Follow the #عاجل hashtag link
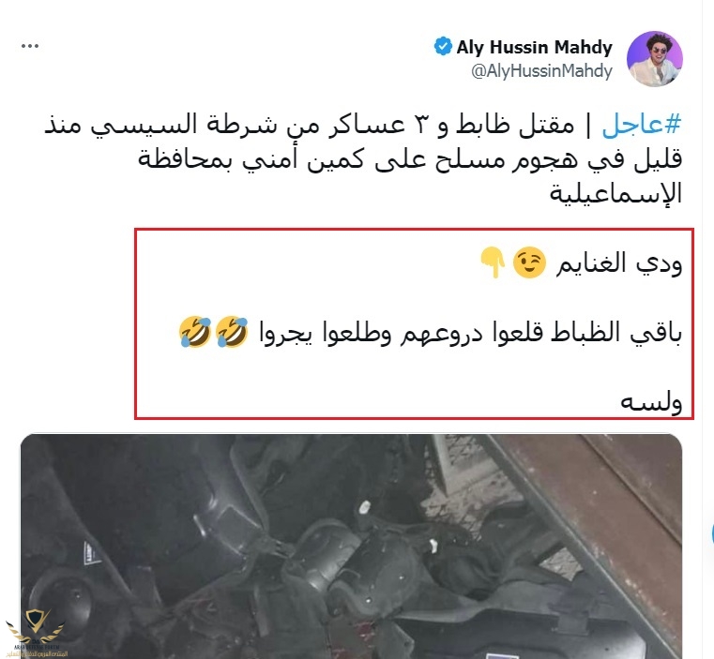Viewport: 714px width, 659px height. click(641, 124)
